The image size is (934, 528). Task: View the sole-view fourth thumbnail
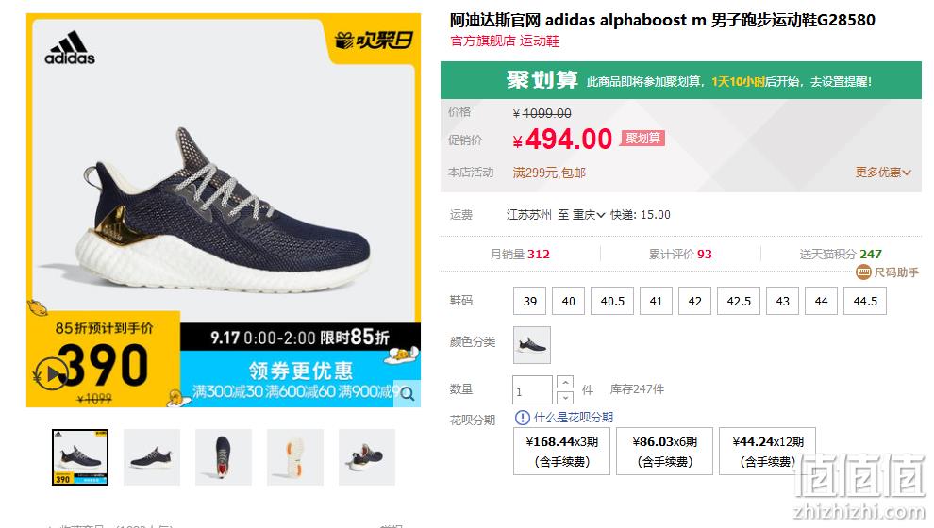point(295,457)
